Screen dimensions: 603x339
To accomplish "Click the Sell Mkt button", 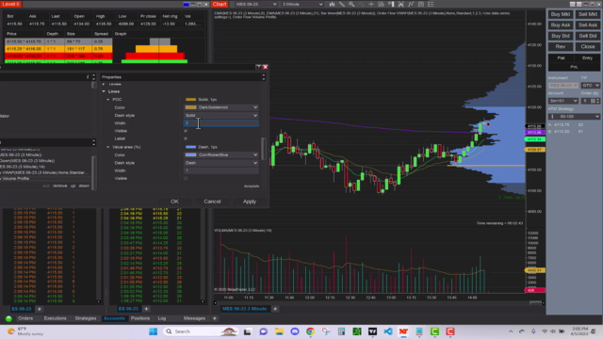I will (x=588, y=14).
